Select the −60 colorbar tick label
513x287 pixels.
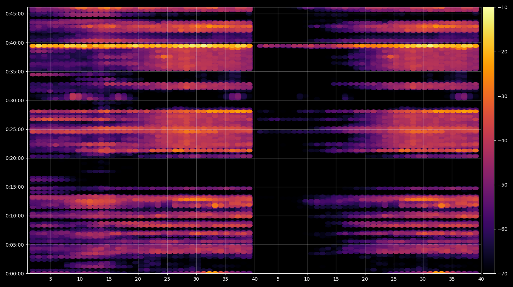[502, 229]
